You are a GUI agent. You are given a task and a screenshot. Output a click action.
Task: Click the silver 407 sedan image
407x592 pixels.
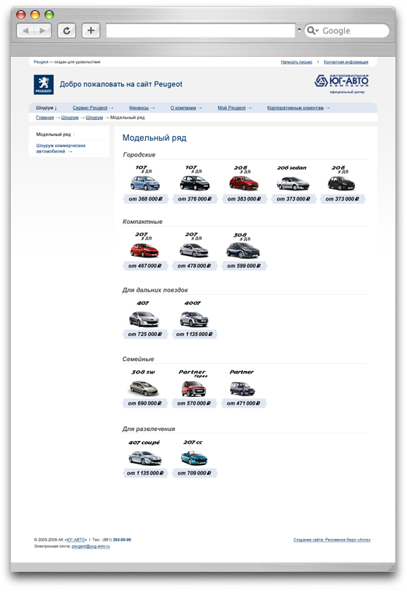pyautogui.click(x=144, y=319)
